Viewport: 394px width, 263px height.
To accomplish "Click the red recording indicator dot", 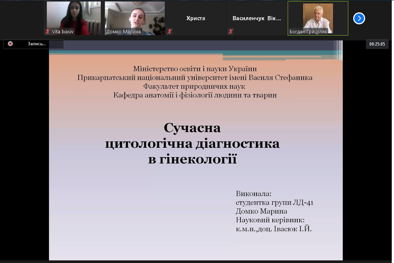I will (x=10, y=44).
